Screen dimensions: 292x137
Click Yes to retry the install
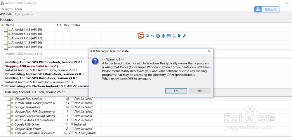tap(176, 91)
